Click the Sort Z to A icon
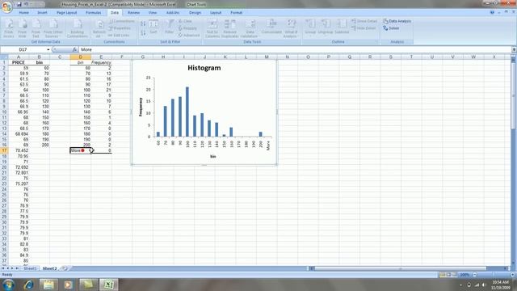This screenshot has width=517, height=291. 143,33
